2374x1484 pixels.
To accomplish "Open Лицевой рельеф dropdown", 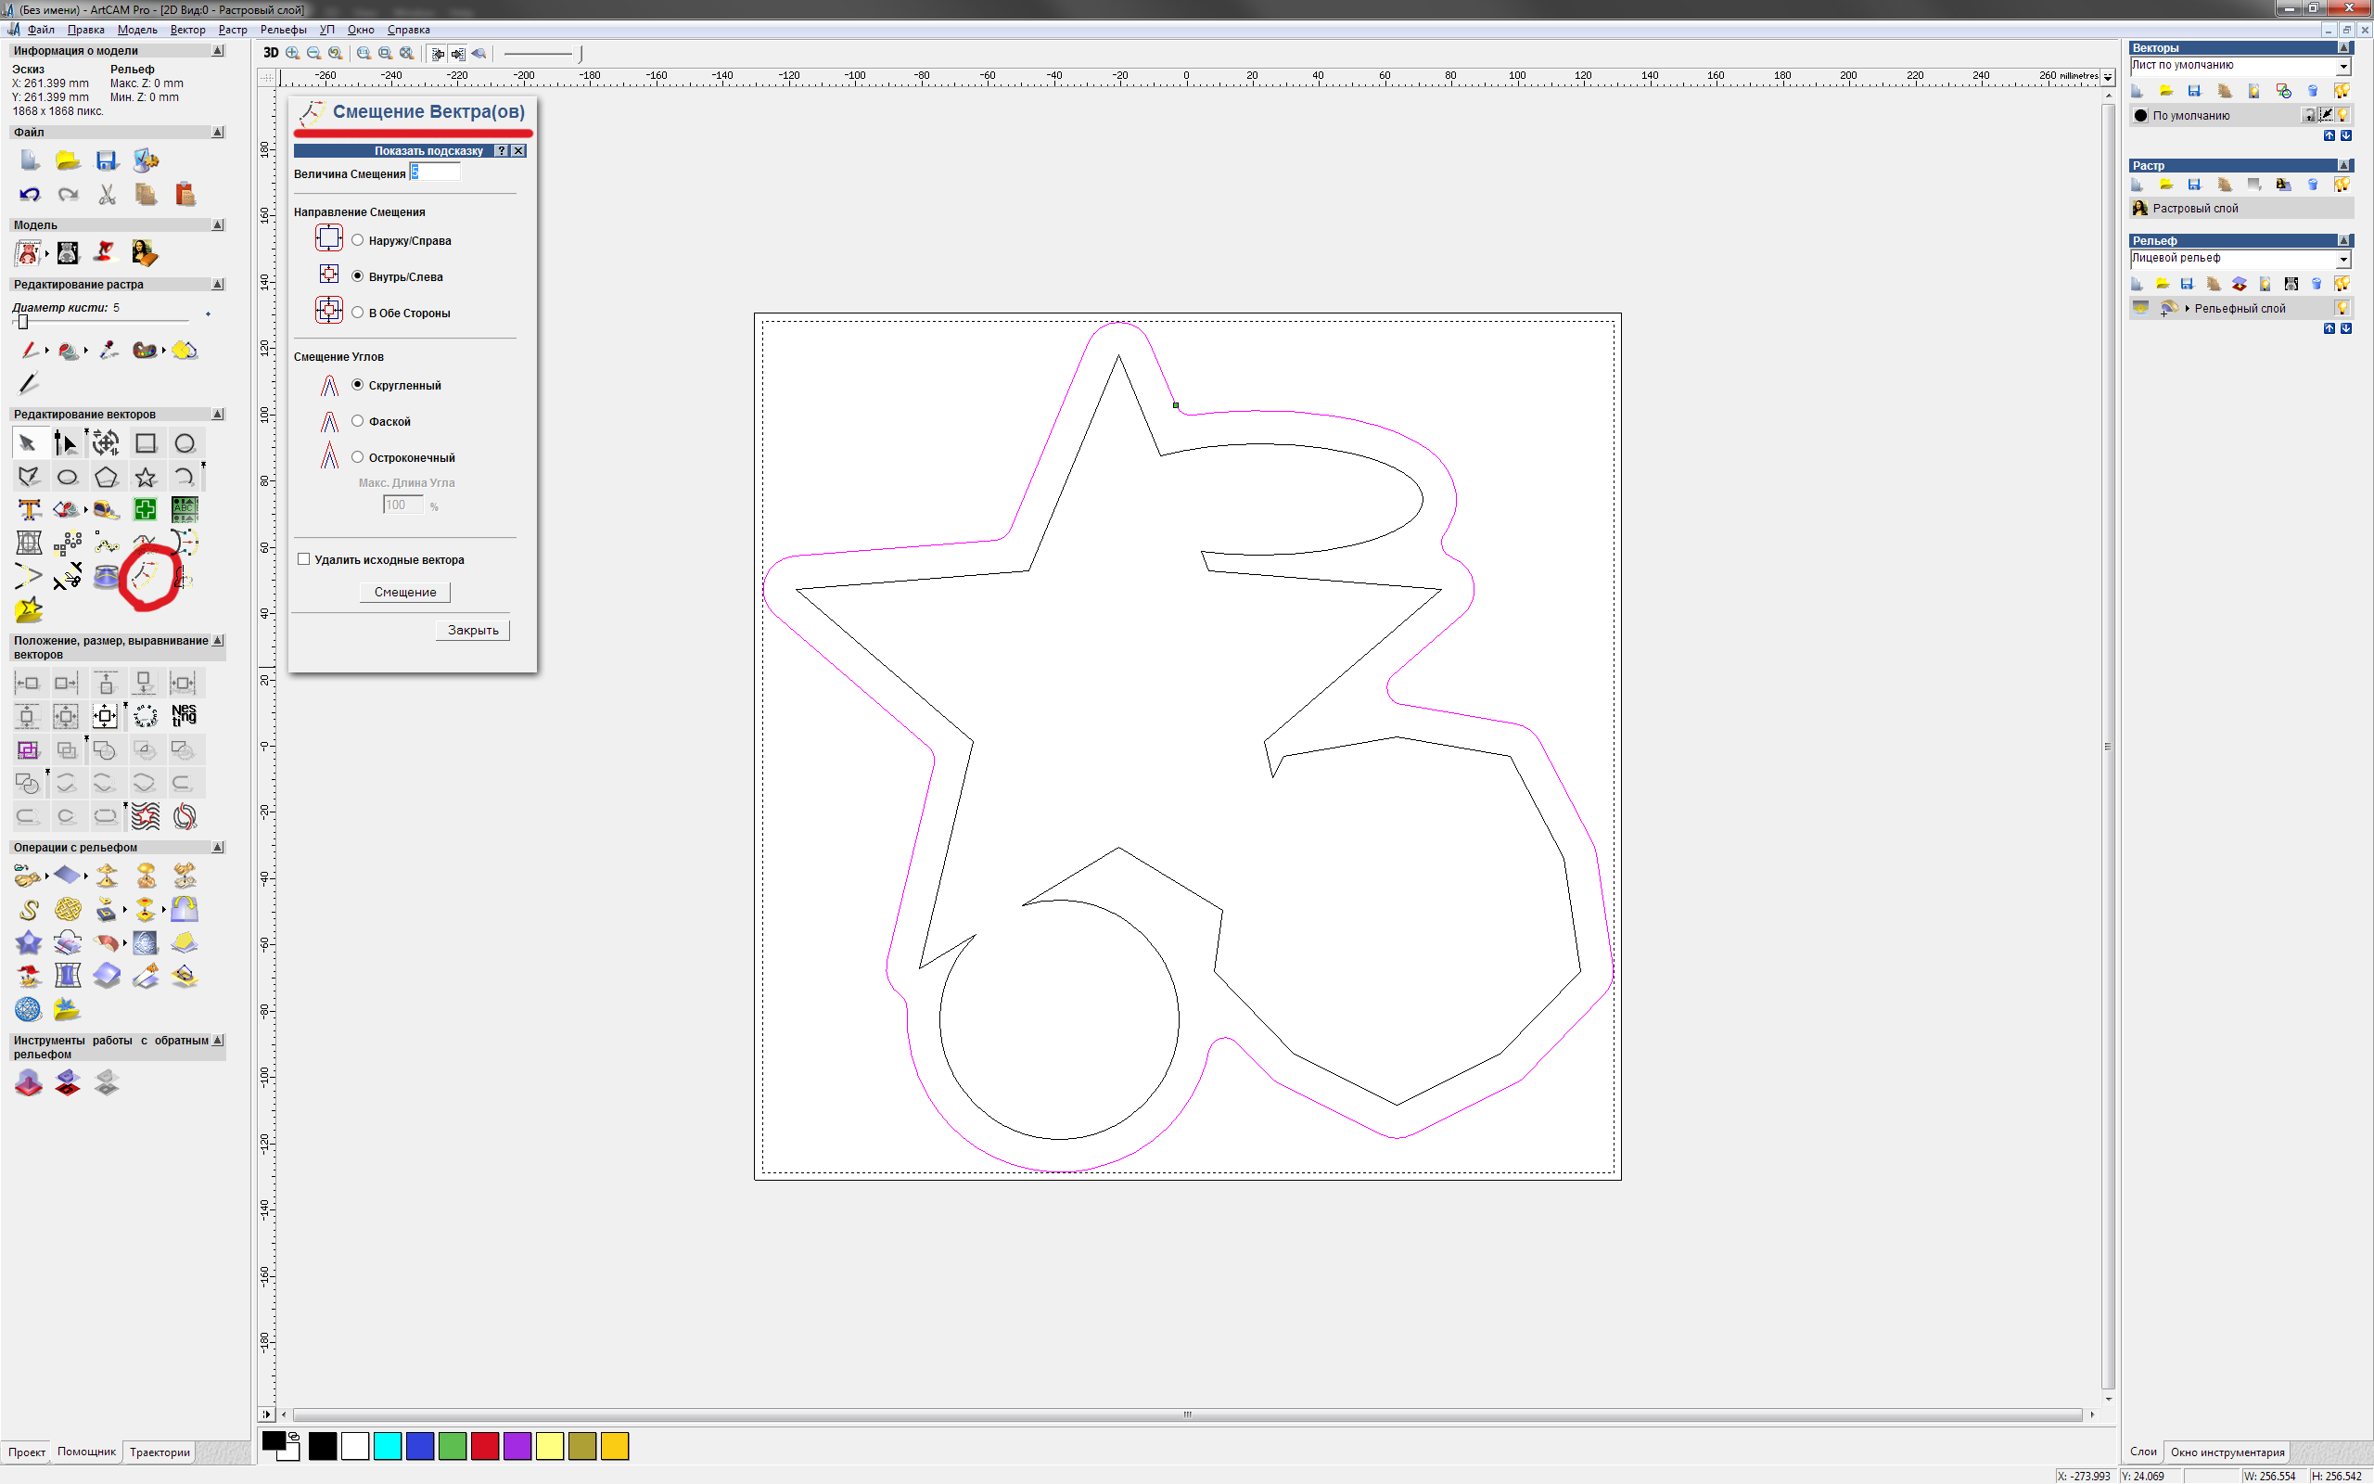I will 2342,259.
